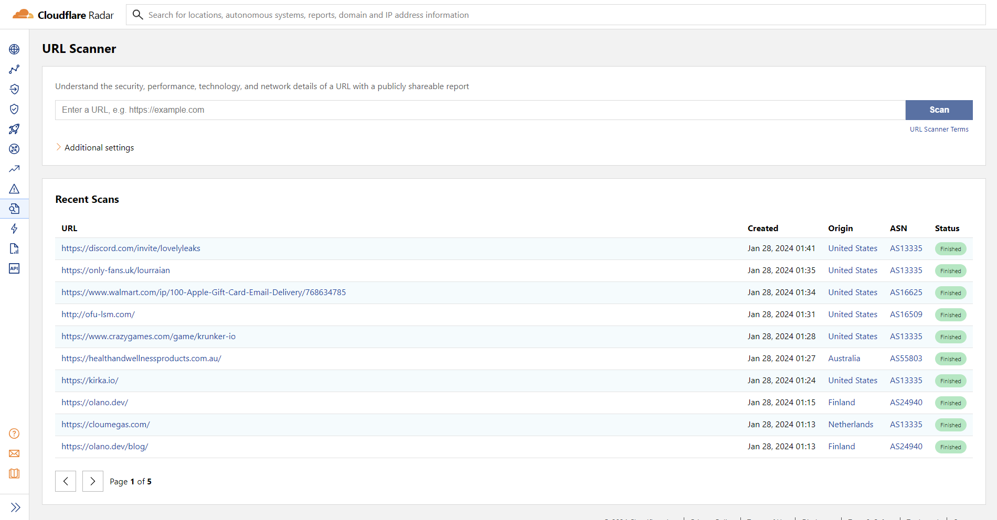Viewport: 997px width, 520px height.
Task: Expand the sidebar with double chevron
Action: [x=15, y=507]
